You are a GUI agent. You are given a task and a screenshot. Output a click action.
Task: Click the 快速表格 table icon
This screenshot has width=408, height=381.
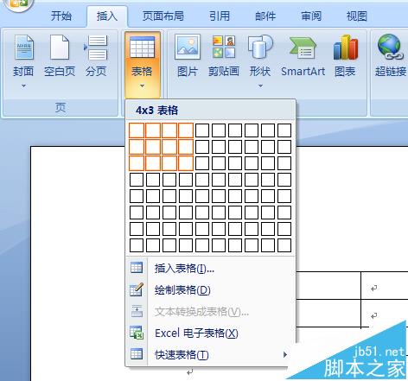[137, 354]
